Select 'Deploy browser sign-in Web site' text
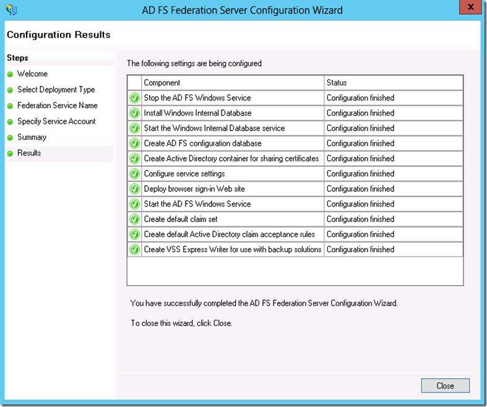 194,189
